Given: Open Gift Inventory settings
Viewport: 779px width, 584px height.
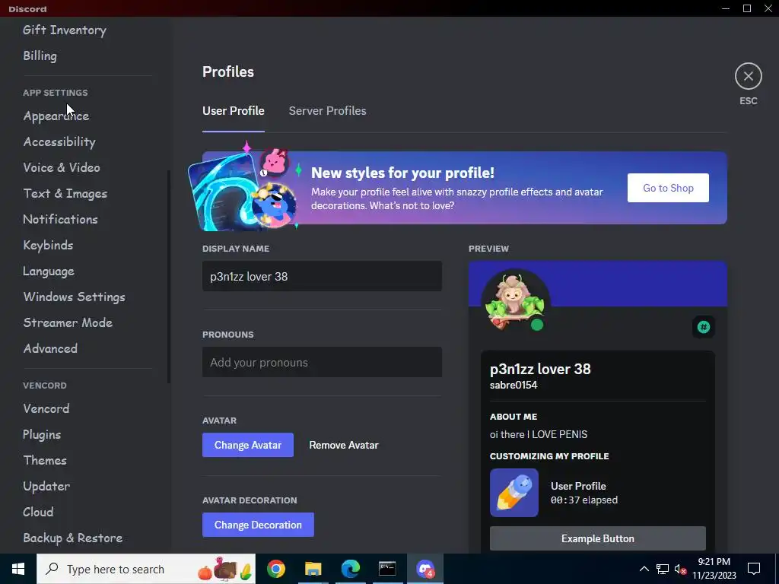Looking at the screenshot, I should click(65, 30).
